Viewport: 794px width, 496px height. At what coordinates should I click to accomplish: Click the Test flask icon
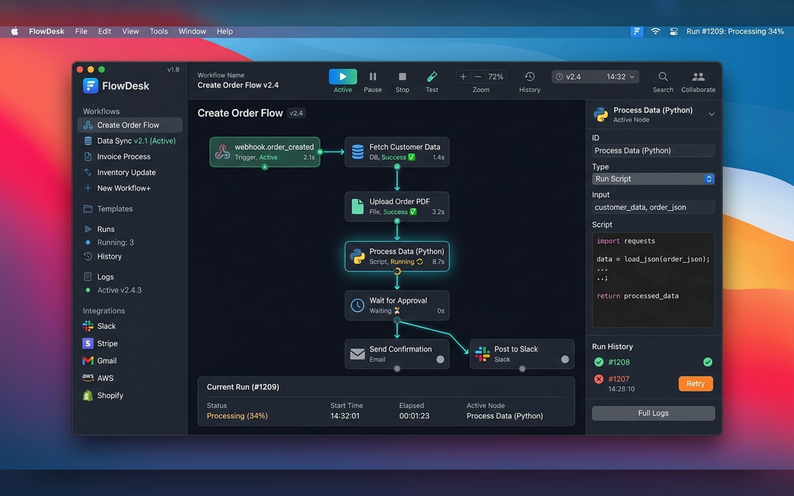[x=432, y=77]
